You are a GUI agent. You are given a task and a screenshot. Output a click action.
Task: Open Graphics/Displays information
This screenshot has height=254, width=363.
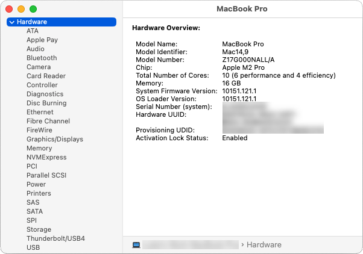[55, 139]
